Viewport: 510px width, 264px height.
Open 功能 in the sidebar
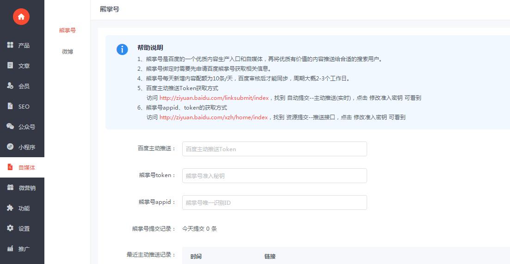click(x=24, y=209)
